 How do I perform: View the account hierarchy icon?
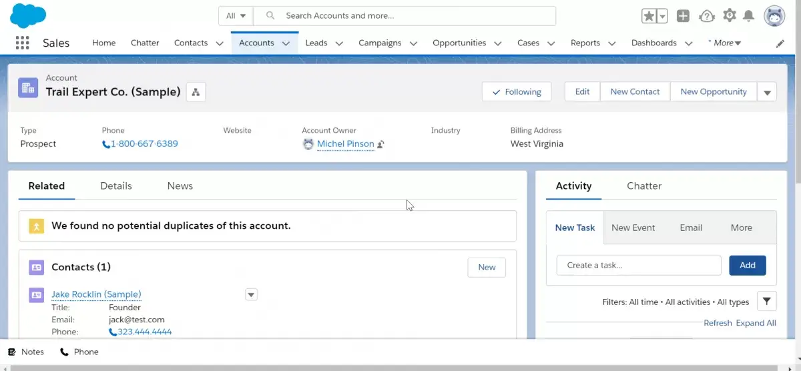(x=196, y=92)
